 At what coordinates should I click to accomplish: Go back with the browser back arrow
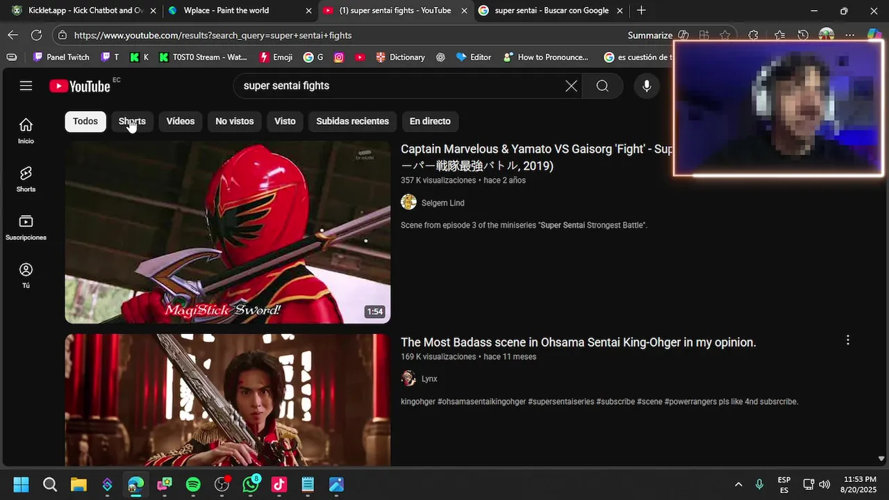13,35
